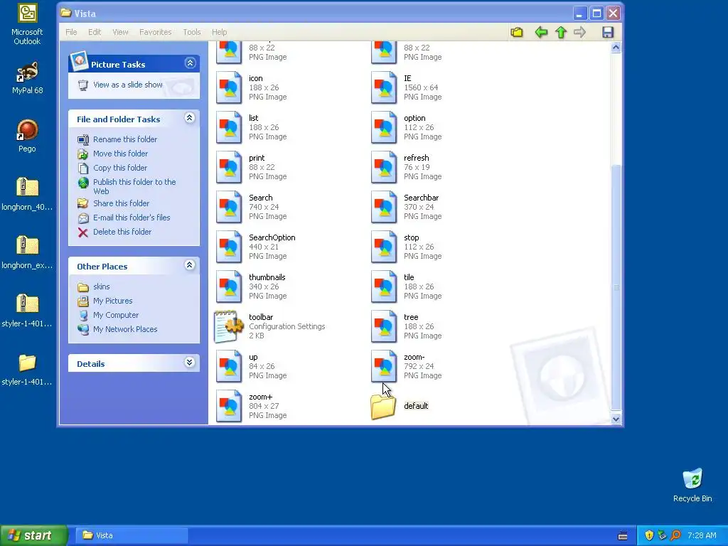Collapse the File and Folder Tasks panel
The image size is (728, 546).
[189, 118]
